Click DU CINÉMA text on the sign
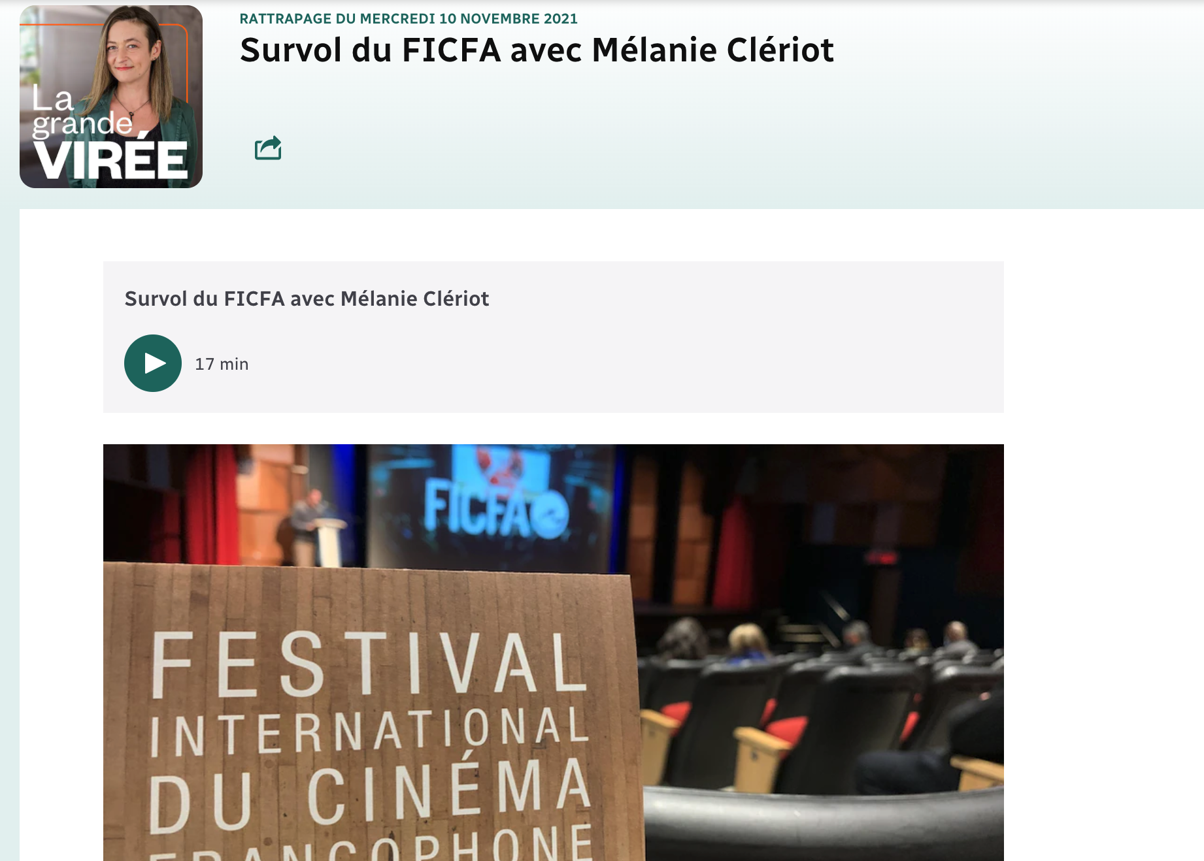This screenshot has width=1204, height=861. tap(371, 794)
